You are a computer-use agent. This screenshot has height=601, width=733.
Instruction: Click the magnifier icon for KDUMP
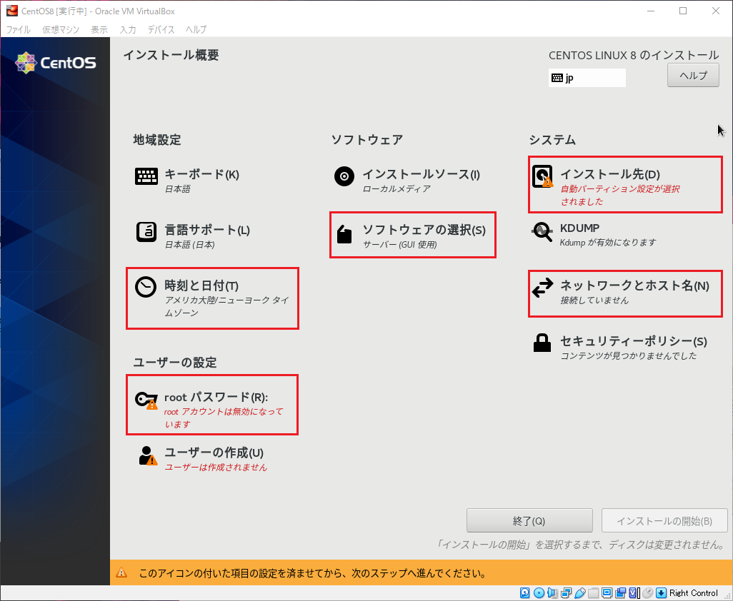coord(542,232)
